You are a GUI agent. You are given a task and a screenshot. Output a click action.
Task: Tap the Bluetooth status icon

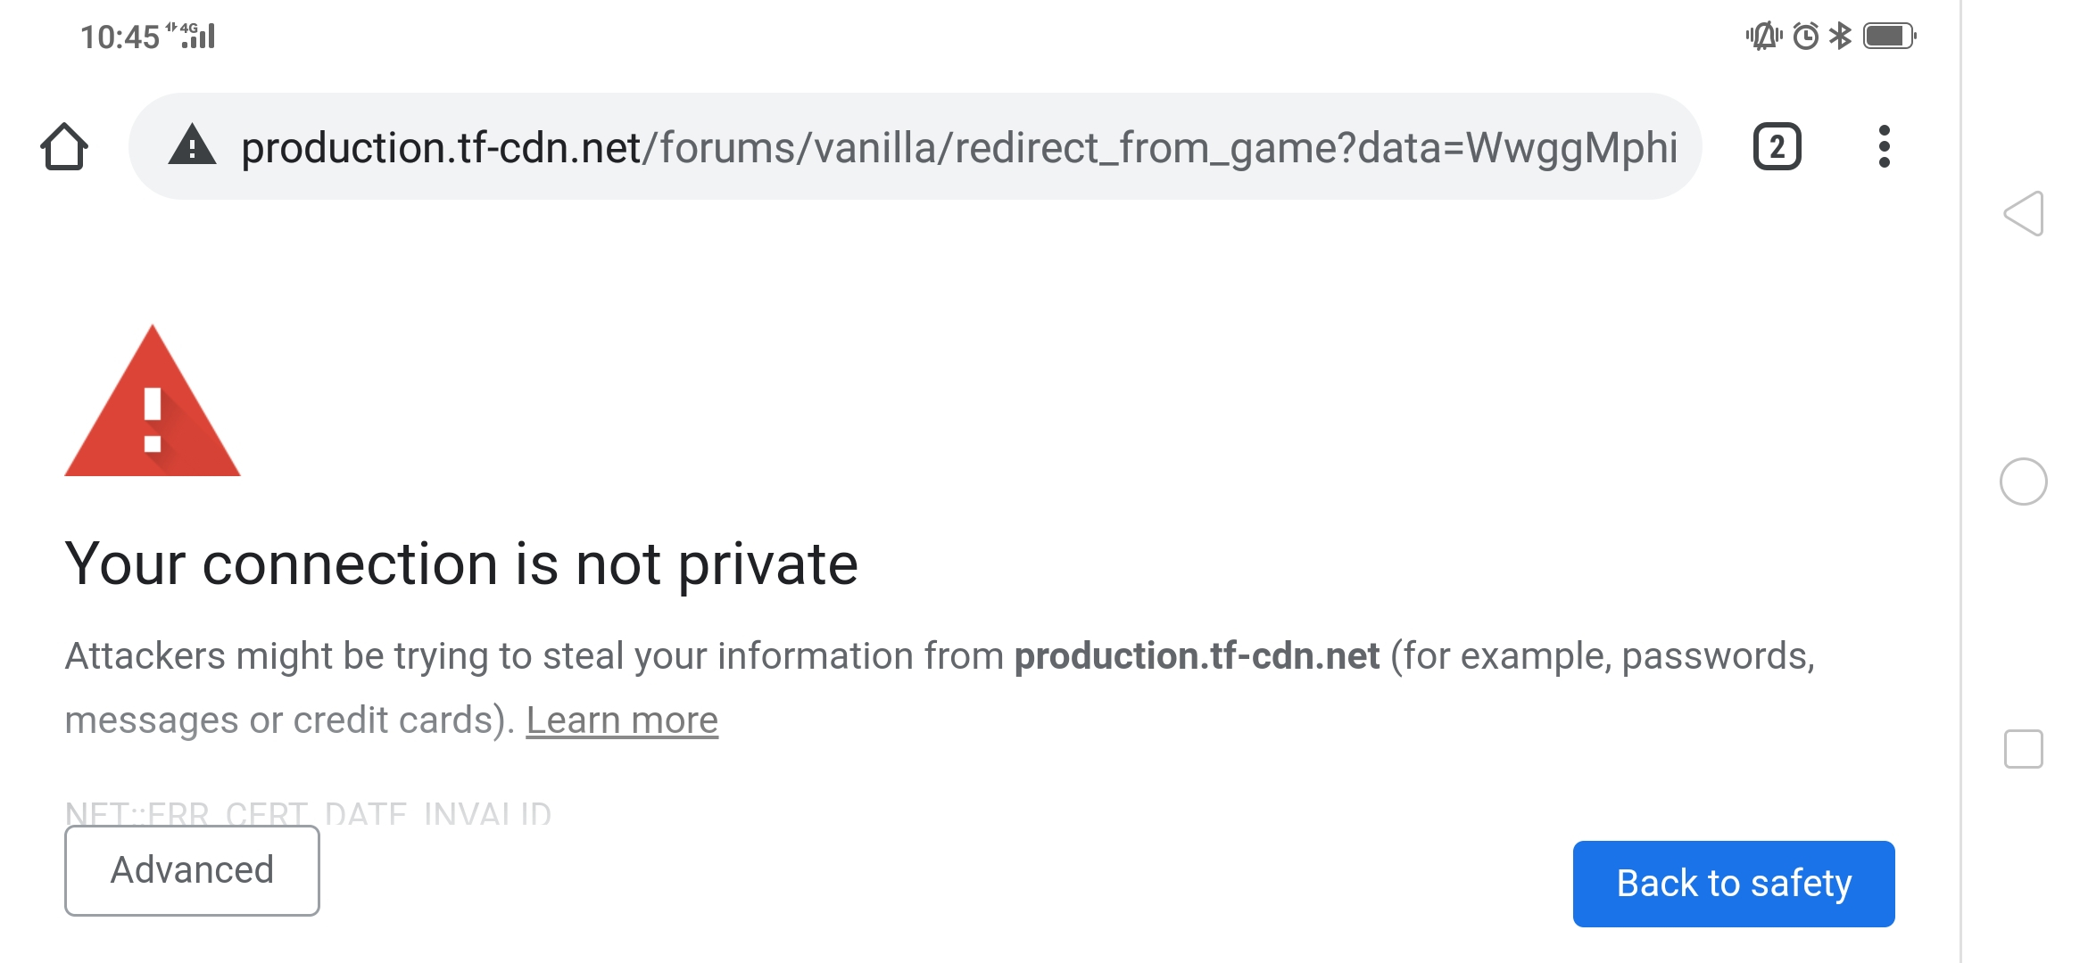point(1840,37)
